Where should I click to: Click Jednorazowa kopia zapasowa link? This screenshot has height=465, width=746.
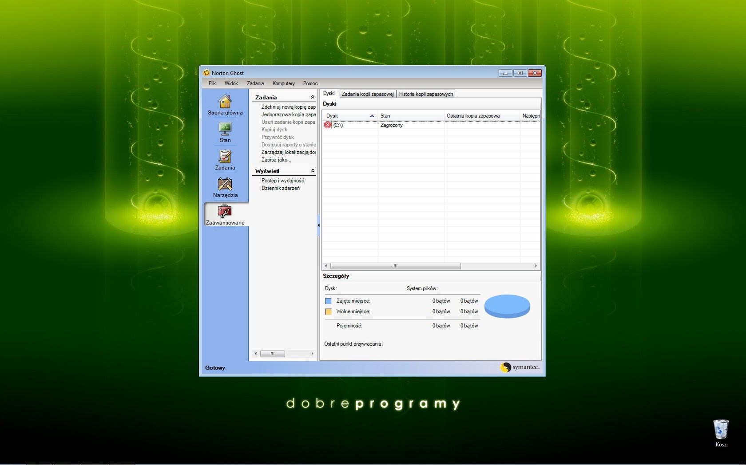289,114
